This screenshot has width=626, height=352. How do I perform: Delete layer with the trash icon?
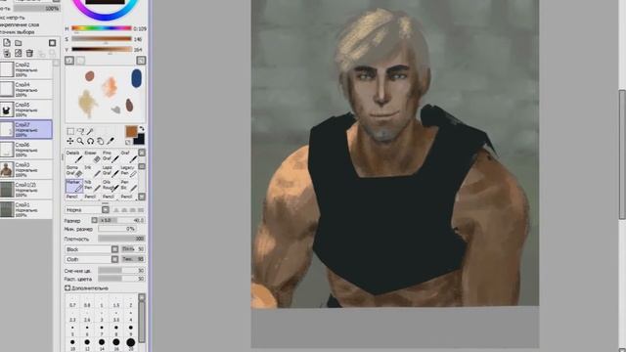coord(29,53)
